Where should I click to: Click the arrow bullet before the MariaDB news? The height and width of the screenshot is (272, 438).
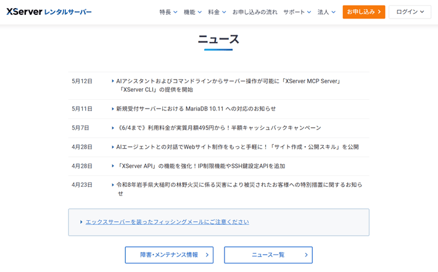point(113,109)
